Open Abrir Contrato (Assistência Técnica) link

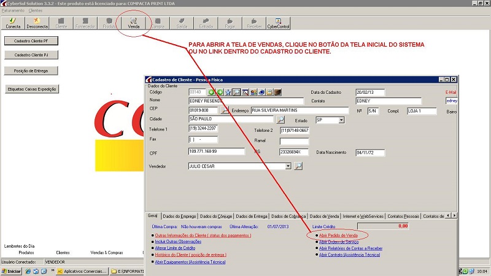pyautogui.click(x=349, y=255)
